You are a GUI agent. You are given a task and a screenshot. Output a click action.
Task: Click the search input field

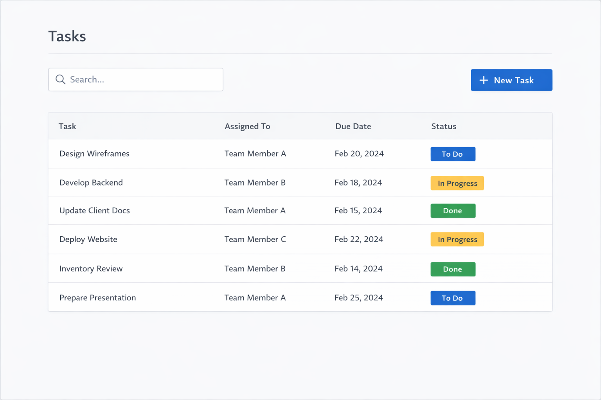click(x=135, y=79)
